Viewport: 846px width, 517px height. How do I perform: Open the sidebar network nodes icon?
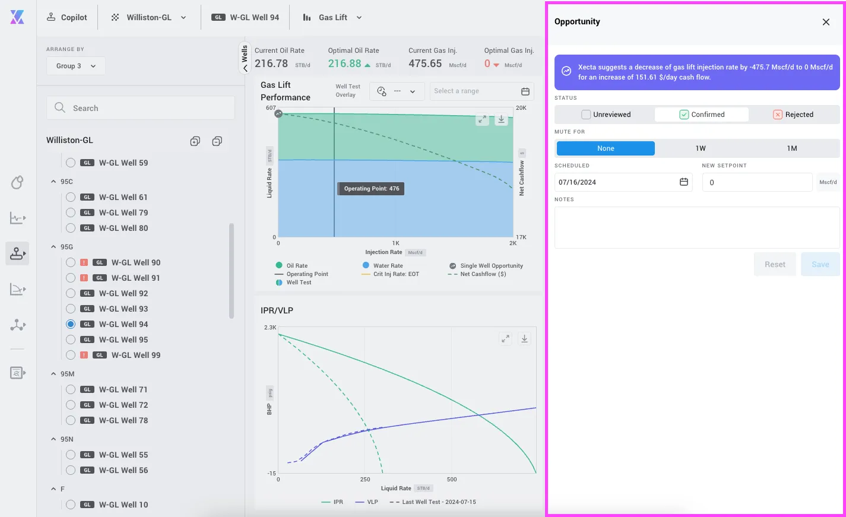(17, 325)
